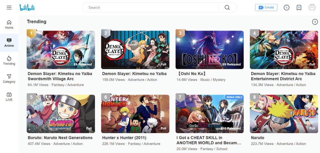Open the Oshi No Ko thumbnail

click(210, 50)
